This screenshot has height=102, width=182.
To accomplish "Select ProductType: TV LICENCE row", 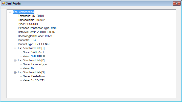I will point(34,44).
